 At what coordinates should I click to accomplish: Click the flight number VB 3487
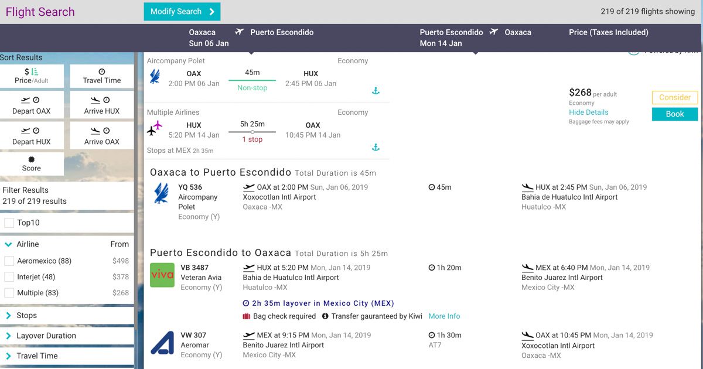193,268
